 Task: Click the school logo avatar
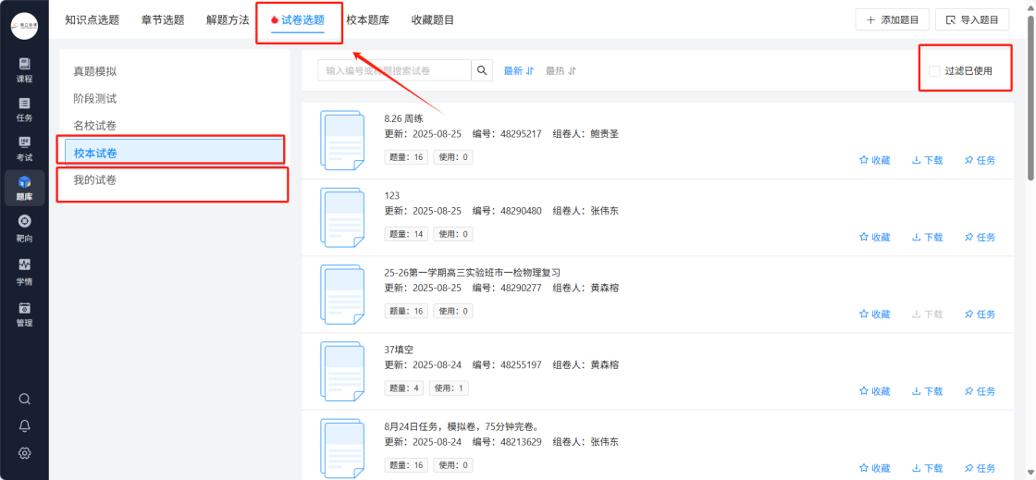(24, 26)
